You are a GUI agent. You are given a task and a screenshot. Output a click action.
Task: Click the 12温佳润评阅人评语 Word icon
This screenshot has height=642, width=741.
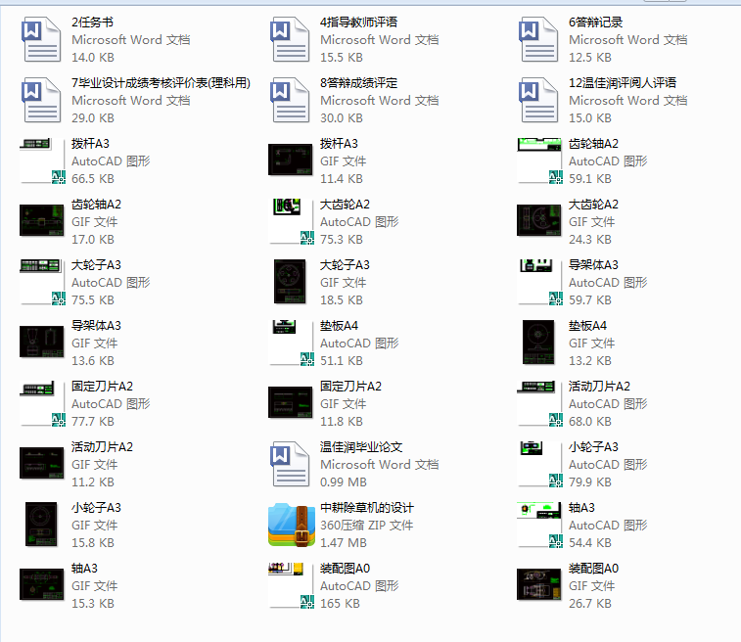[x=538, y=100]
